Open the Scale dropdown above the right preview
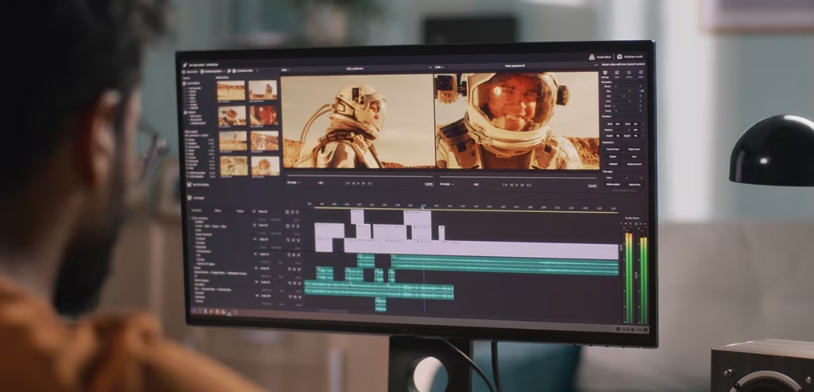Screen dimensions: 814x392 tap(439, 68)
